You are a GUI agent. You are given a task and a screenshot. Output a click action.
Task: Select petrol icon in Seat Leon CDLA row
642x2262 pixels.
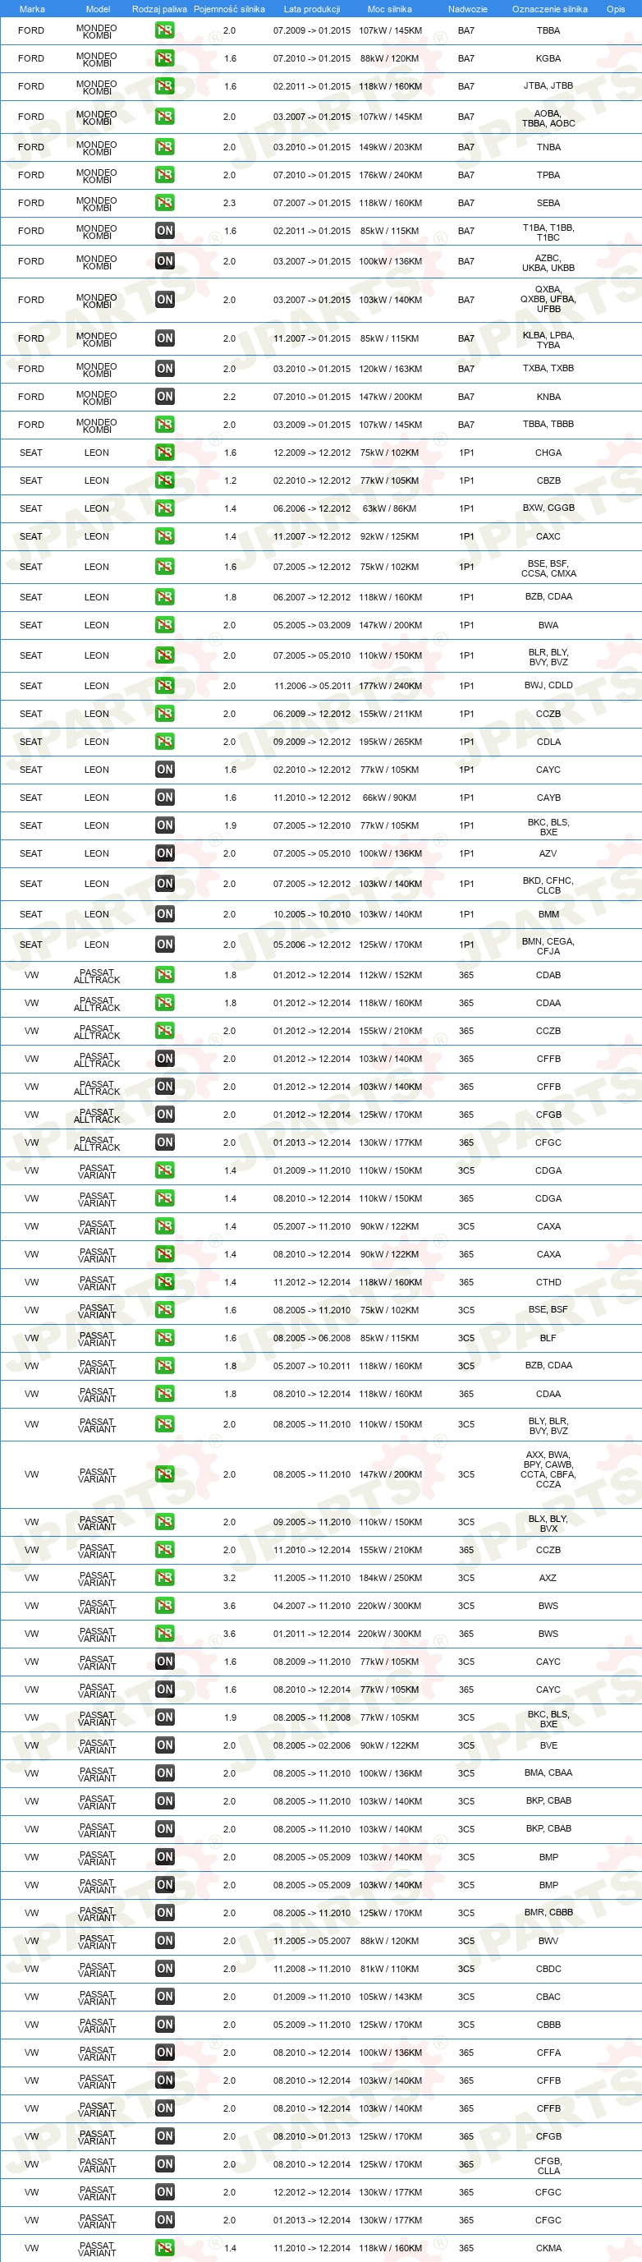click(x=164, y=742)
